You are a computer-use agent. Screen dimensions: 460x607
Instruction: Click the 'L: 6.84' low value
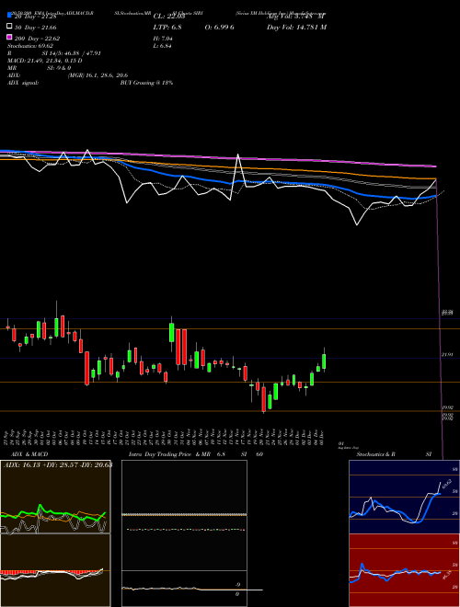[x=163, y=46]
